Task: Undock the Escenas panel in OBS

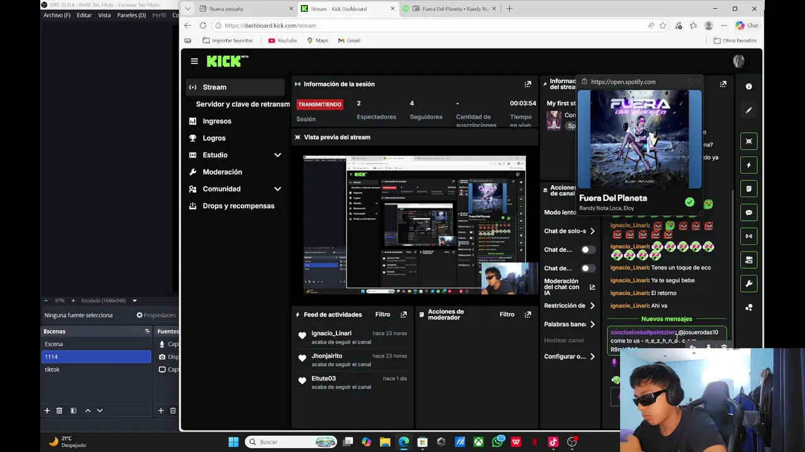Action: (147, 331)
